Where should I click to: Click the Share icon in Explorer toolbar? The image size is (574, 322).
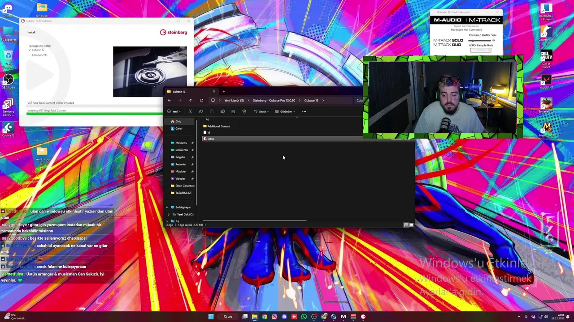(x=233, y=111)
